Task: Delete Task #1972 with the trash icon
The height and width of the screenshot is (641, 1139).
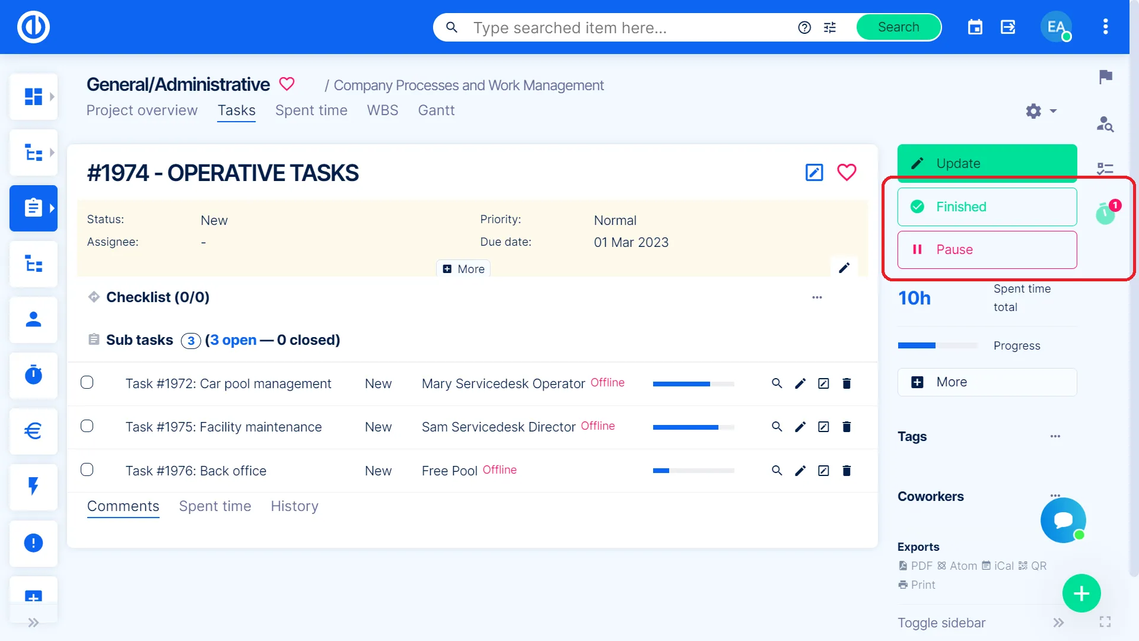Action: (x=847, y=383)
